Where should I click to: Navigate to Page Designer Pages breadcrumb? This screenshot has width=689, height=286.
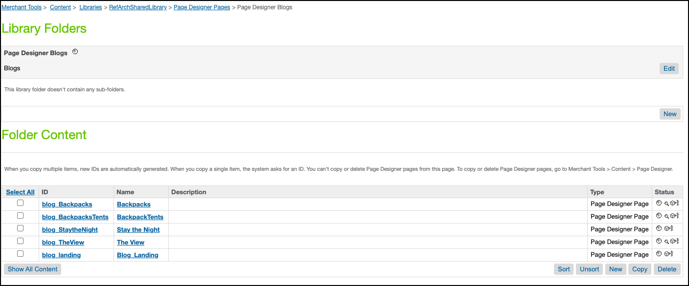pos(202,7)
